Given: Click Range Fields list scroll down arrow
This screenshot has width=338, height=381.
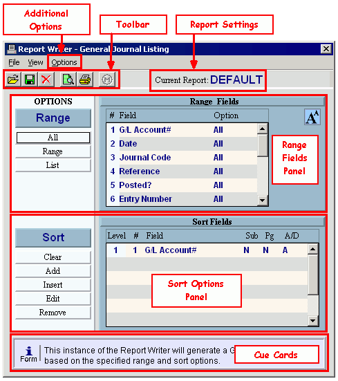Looking at the screenshot, I should [x=262, y=201].
